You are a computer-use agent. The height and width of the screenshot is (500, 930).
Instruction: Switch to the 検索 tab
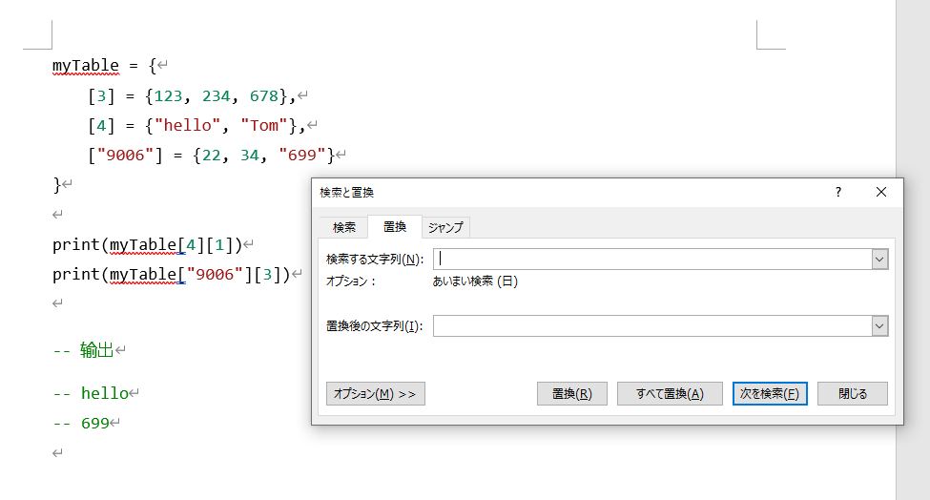[344, 227]
